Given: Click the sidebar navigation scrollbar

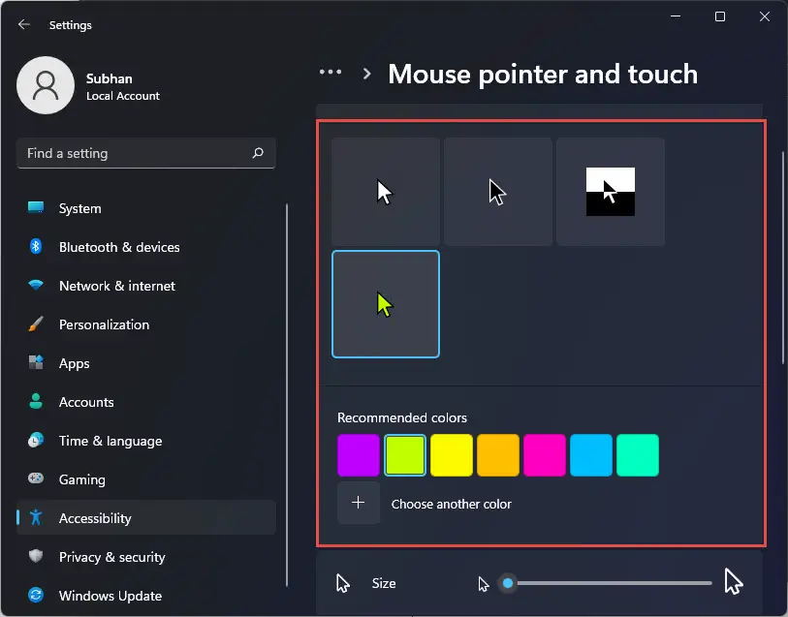Looking at the screenshot, I should pos(287,394).
